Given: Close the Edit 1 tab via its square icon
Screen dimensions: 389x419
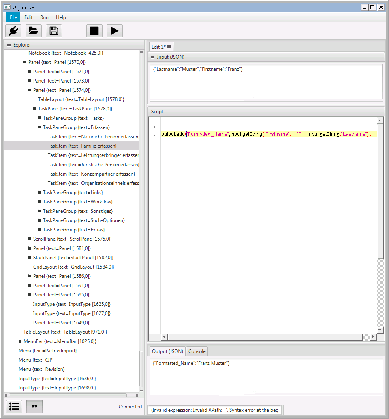Looking at the screenshot, I should (x=169, y=47).
